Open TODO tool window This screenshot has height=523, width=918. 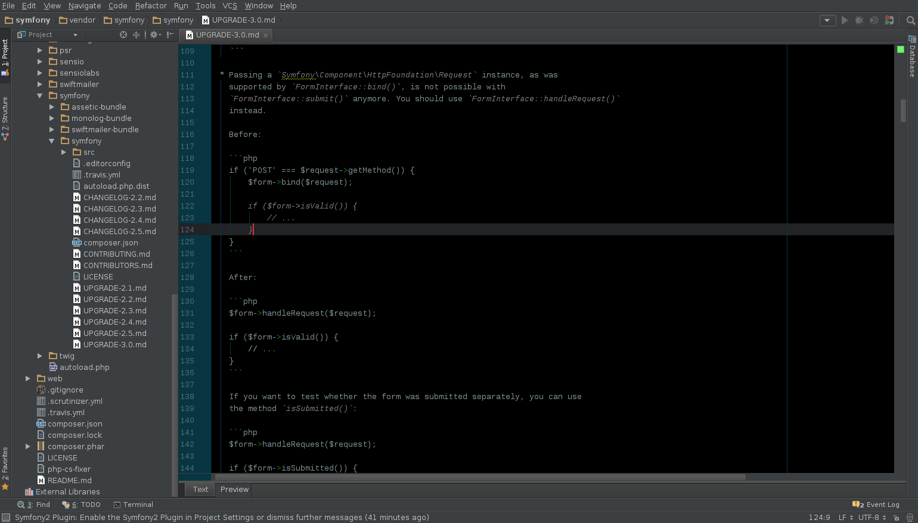coord(82,505)
